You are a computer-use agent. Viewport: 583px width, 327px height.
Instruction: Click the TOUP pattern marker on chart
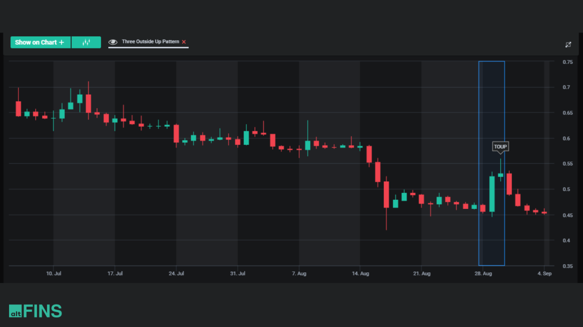click(x=500, y=147)
